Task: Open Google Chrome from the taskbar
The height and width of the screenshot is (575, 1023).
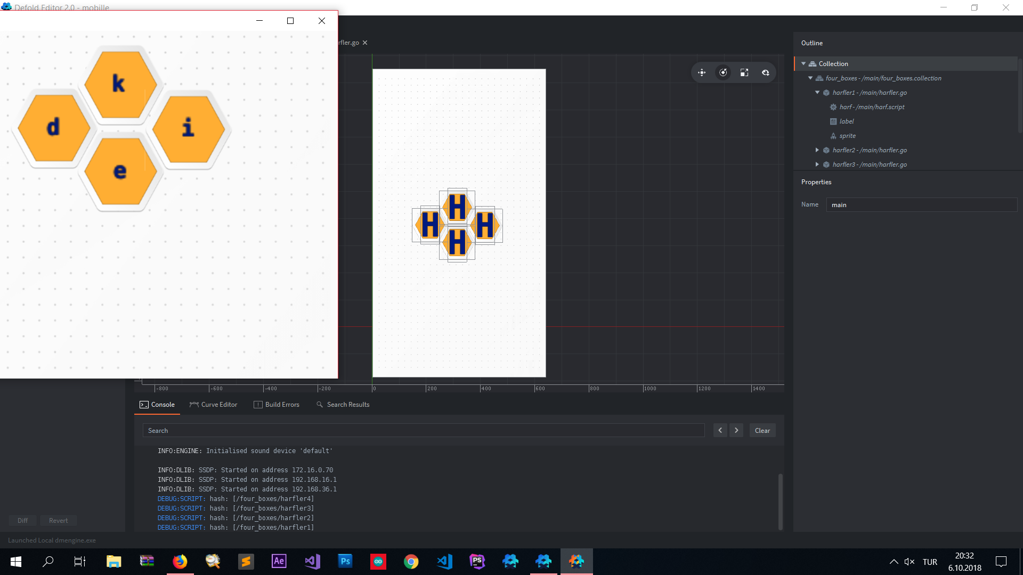Action: 411,562
